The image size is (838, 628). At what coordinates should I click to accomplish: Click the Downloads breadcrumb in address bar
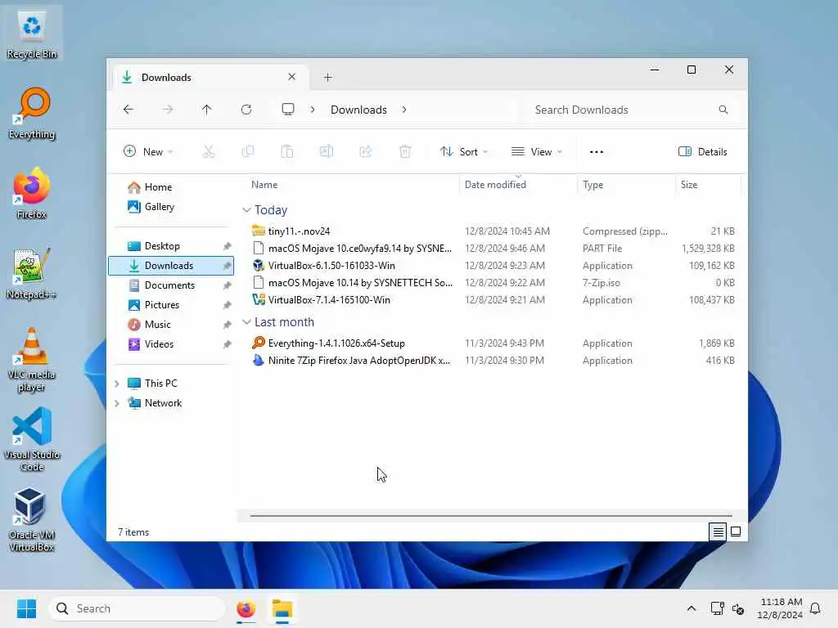point(358,110)
